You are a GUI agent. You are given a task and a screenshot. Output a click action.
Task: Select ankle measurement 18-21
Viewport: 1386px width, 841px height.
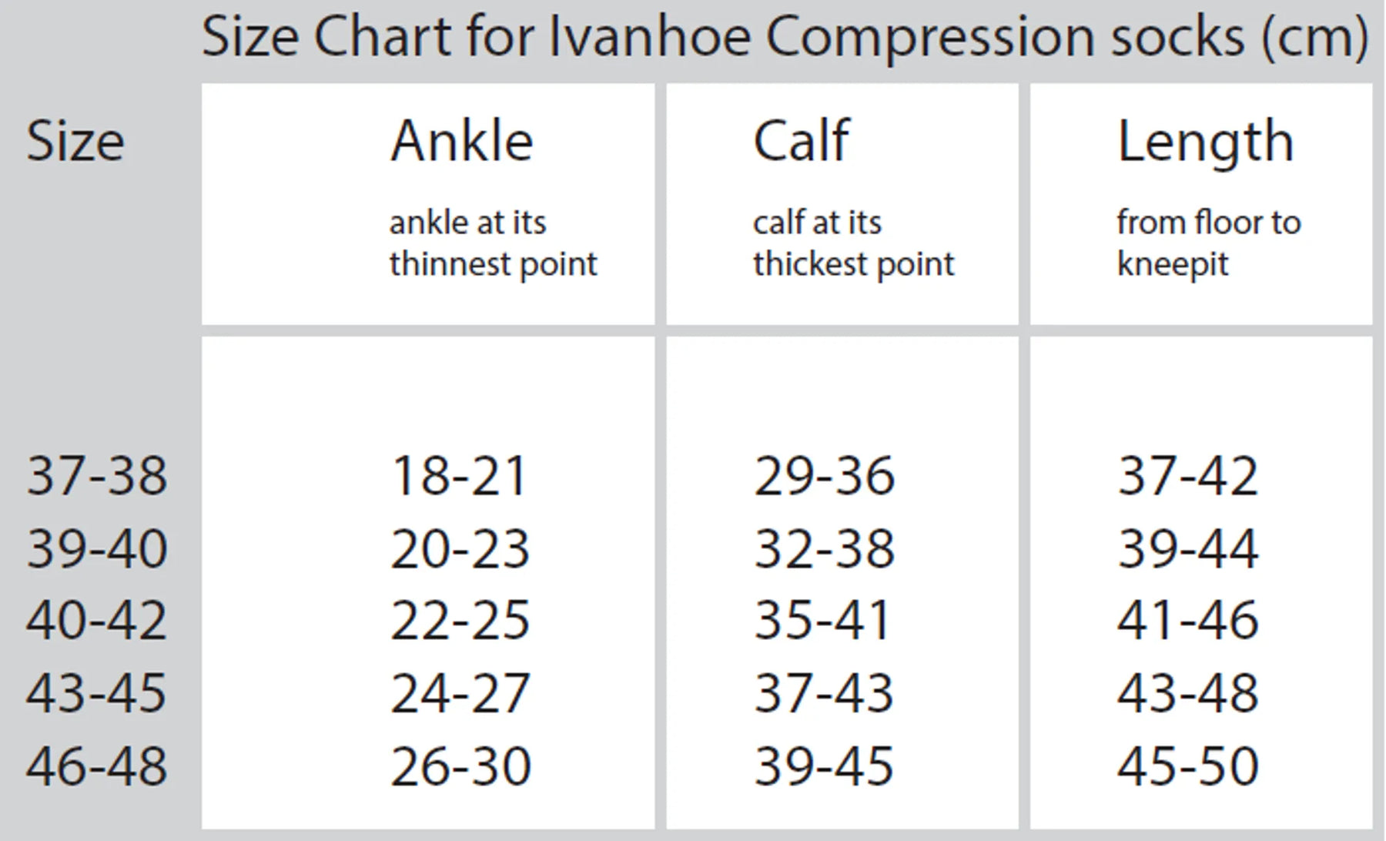(x=460, y=475)
